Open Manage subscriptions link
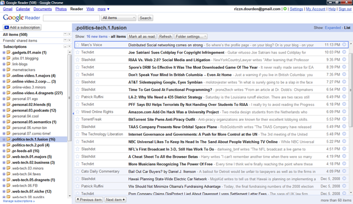Image resolution: width=353 pixels, height=204 pixels. click(19, 201)
